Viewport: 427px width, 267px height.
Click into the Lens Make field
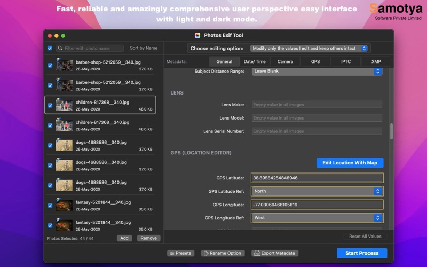[x=317, y=105]
